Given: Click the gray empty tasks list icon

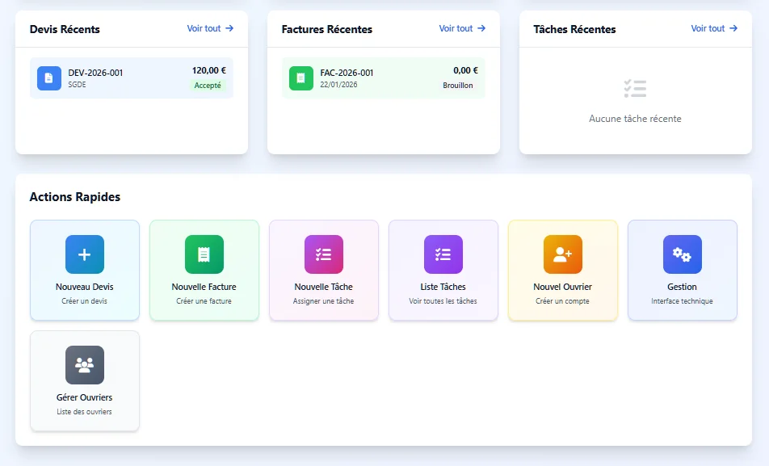Looking at the screenshot, I should [635, 89].
